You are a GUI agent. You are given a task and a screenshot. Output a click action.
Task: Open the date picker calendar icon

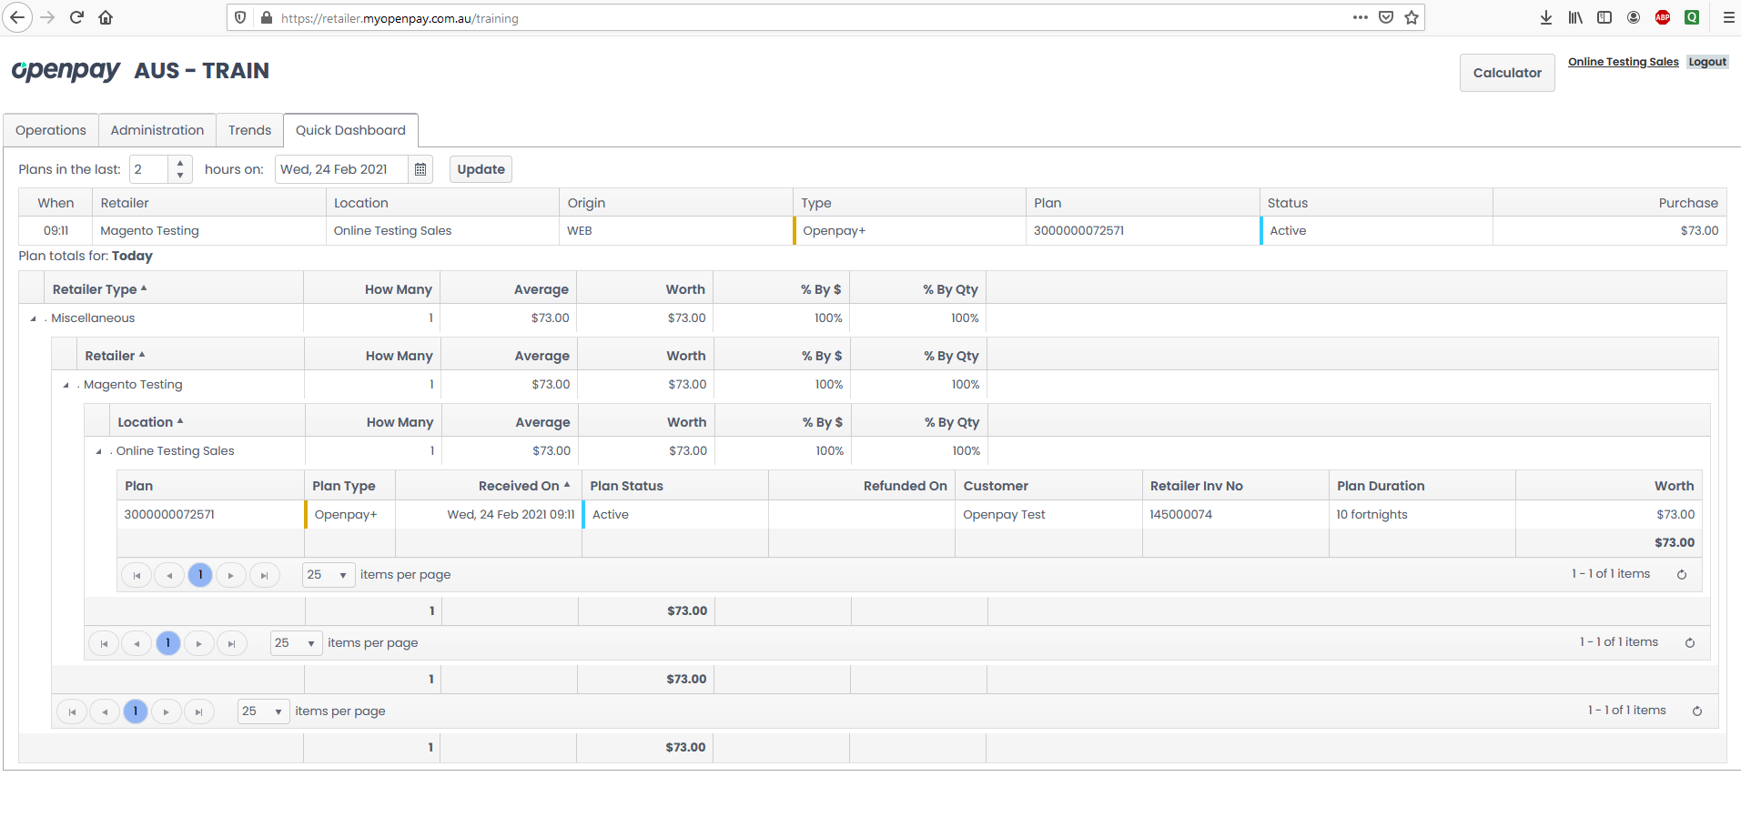coord(420,169)
